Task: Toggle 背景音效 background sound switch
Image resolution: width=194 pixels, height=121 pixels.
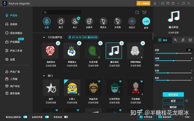Action: (x=66, y=117)
